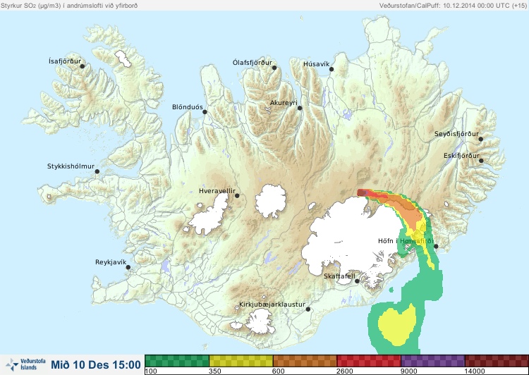Screen dimensions: 529x375
Task: Click the Blönduós location marker
Action: pos(205,111)
